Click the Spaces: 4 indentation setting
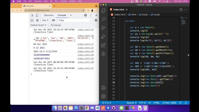 (x=132, y=103)
